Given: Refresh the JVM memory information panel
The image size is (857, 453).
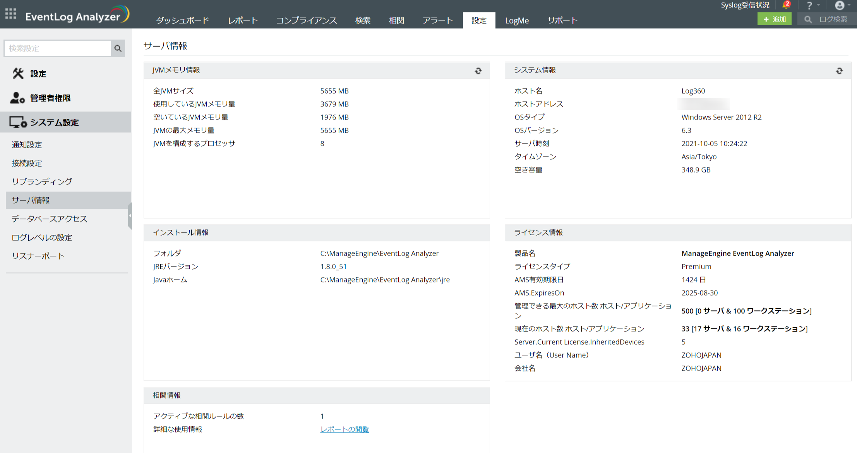Looking at the screenshot, I should click(x=478, y=71).
